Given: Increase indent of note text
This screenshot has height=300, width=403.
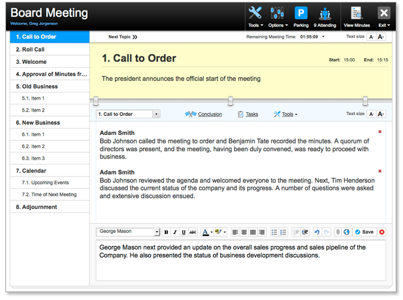Looking at the screenshot, I should 305,232.
